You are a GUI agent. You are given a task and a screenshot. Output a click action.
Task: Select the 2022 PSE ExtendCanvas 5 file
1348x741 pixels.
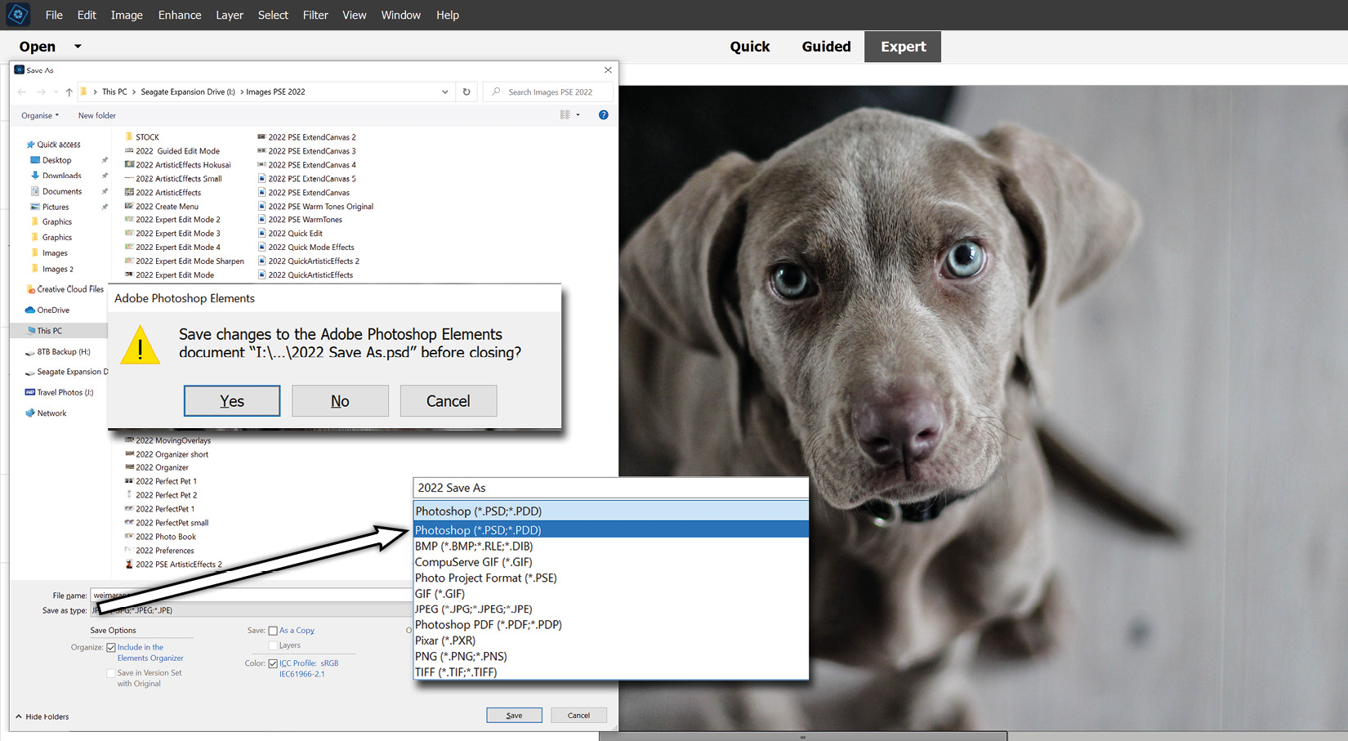click(x=307, y=179)
